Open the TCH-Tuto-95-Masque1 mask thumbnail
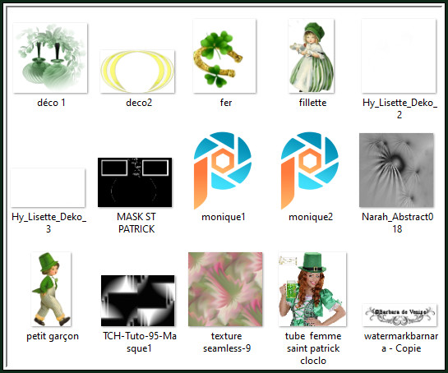Viewport: 448px width, 373px height. [x=138, y=301]
